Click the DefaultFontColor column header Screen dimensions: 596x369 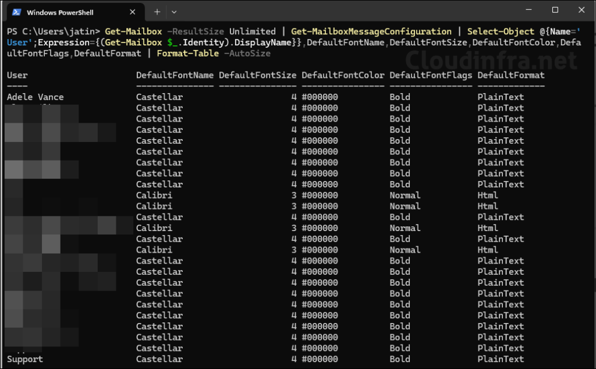pyautogui.click(x=343, y=74)
